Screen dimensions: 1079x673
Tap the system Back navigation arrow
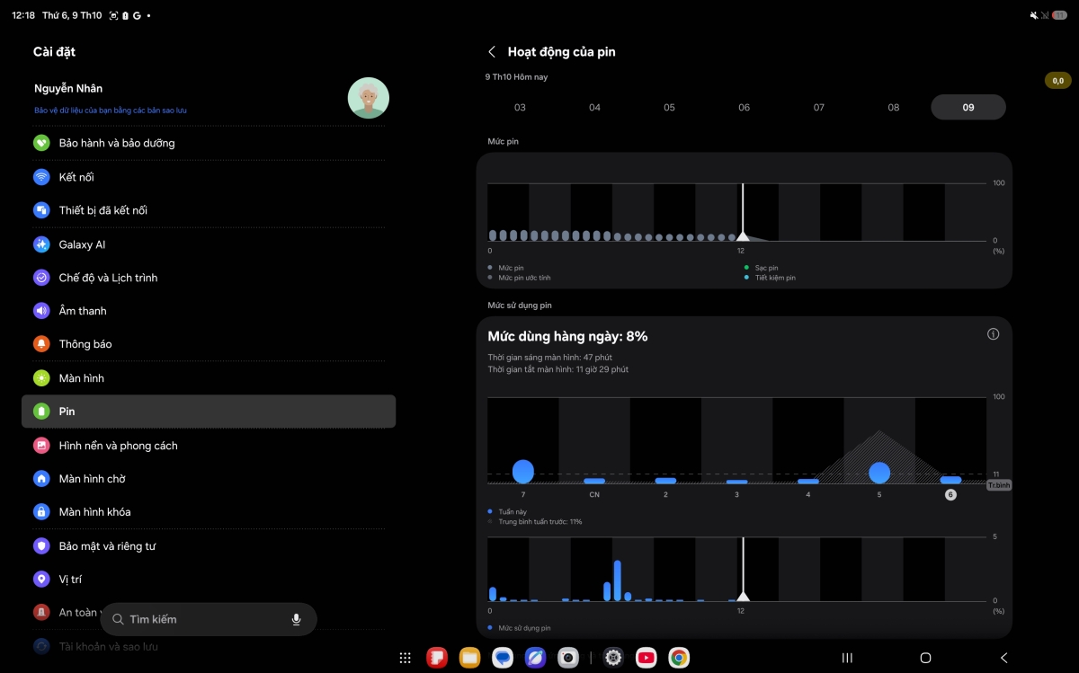tap(1004, 658)
